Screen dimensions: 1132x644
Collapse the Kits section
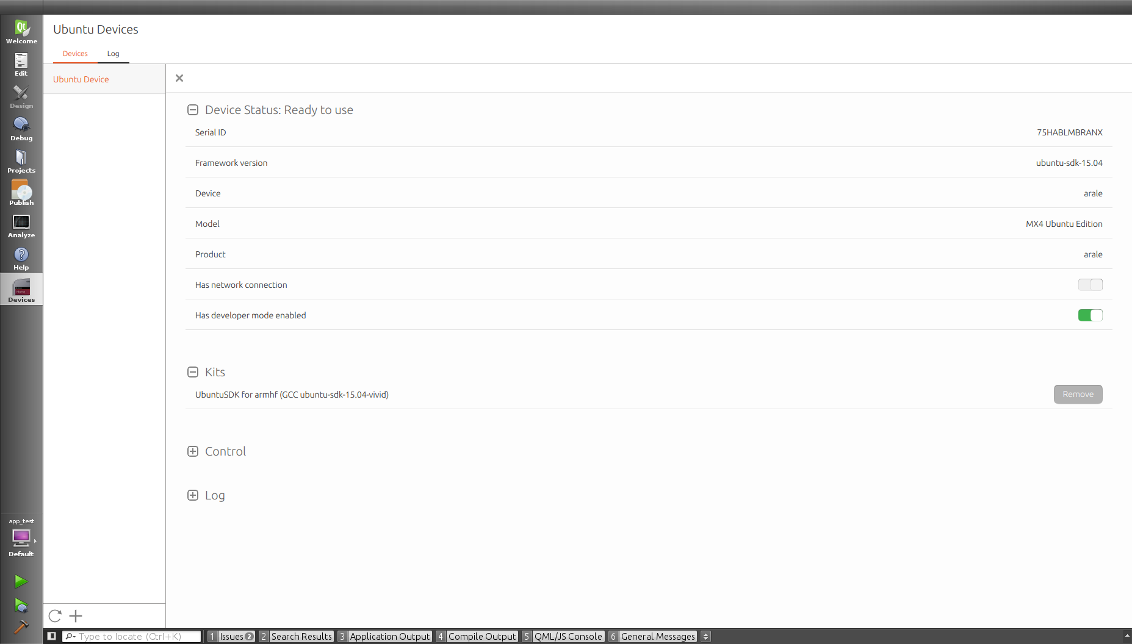pos(193,372)
